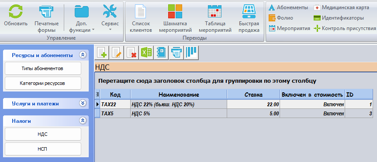This screenshot has width=377, height=162.
Task: Click Включен in the TAX22 row
Action: tap(312, 104)
